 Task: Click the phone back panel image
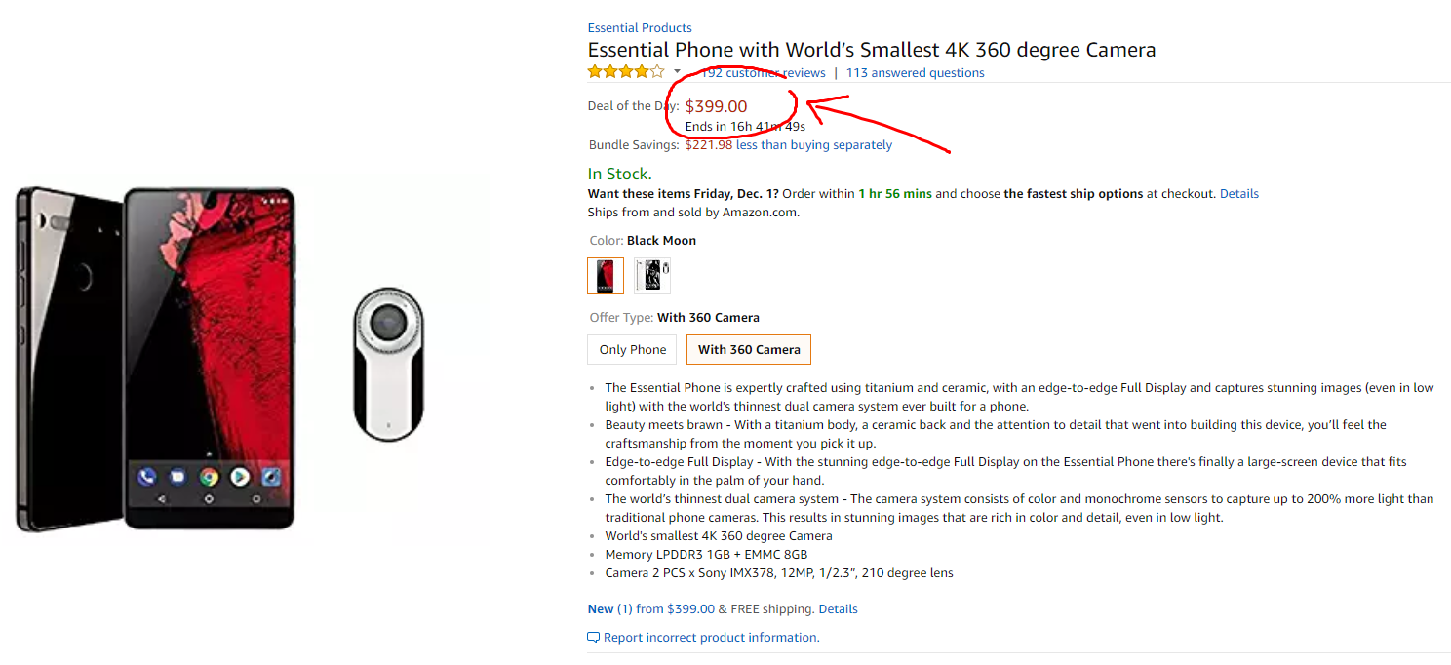[68, 359]
